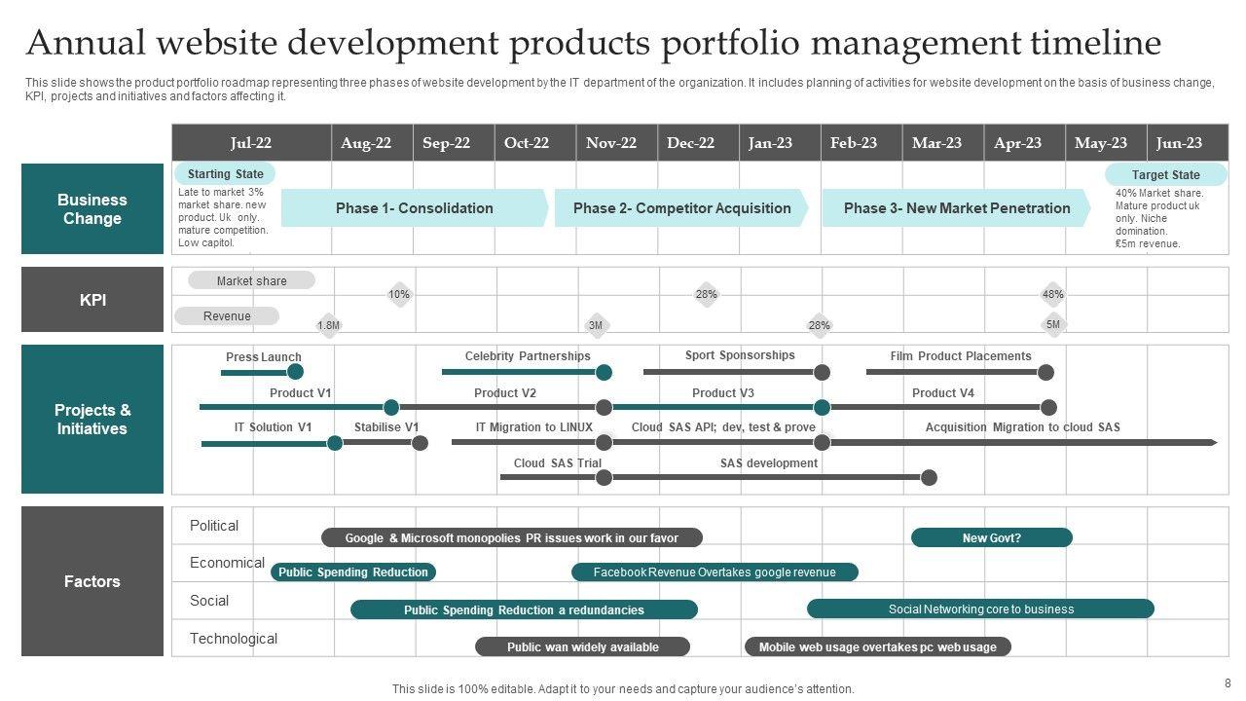Click the Cloud SAS API; dev, test & prove label

coord(723,427)
